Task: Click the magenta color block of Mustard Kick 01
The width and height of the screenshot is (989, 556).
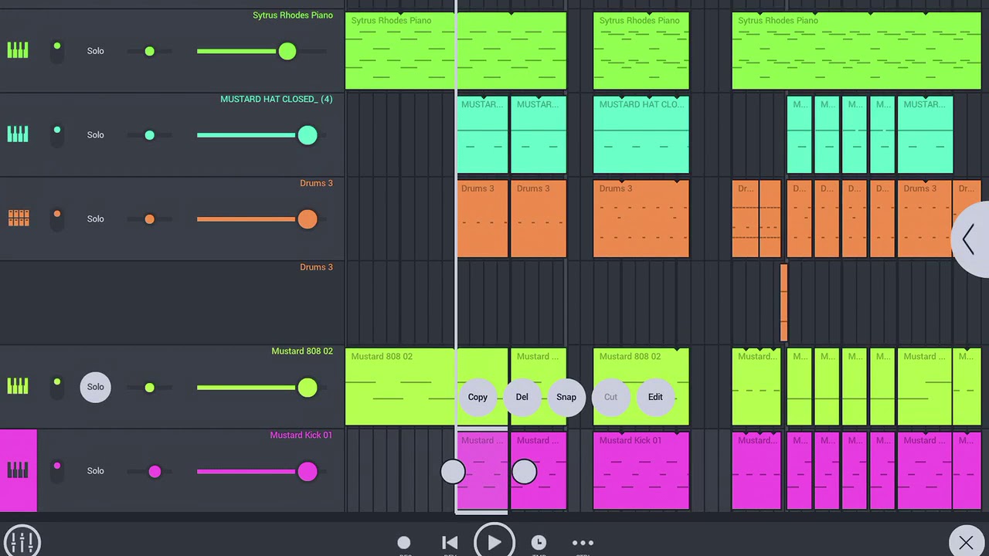Action: pos(19,470)
